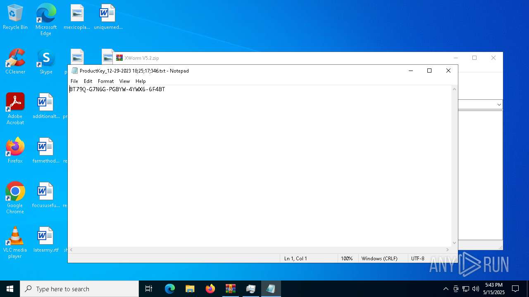Click the taskbar search box
Viewport: 529px width, 297px height.
coord(79,289)
